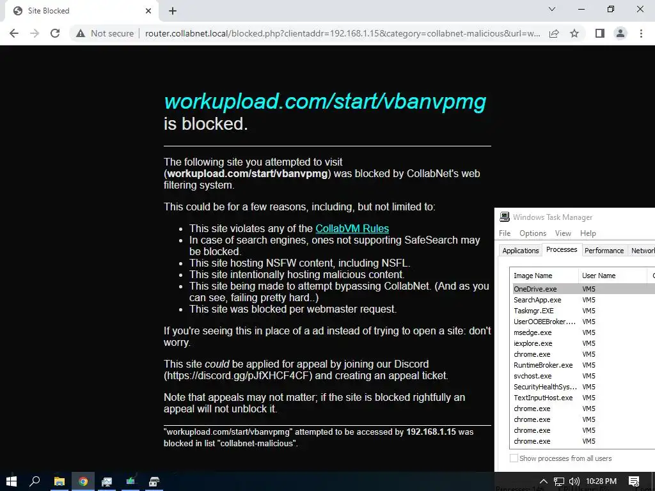Image resolution: width=655 pixels, height=491 pixels.
Task: Select RuntimeBroker.exe process row
Action: (x=583, y=365)
